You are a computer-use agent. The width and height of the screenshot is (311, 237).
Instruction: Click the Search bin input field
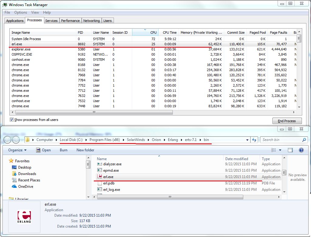[x=281, y=140]
